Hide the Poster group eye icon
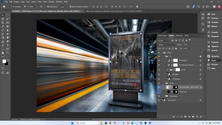This screenshot has height=125, width=222. coord(159,83)
